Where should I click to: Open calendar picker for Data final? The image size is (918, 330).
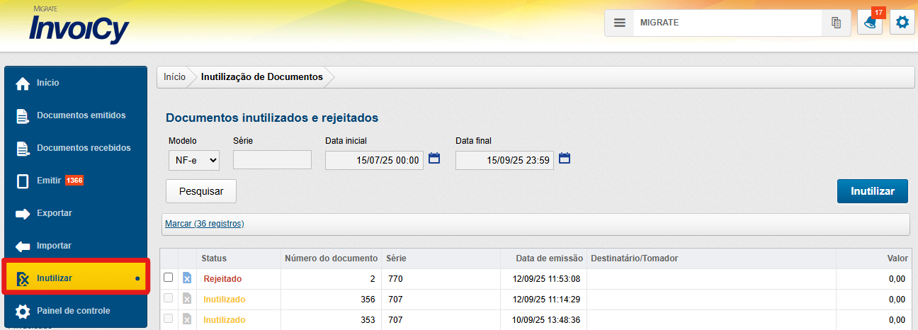click(x=564, y=158)
